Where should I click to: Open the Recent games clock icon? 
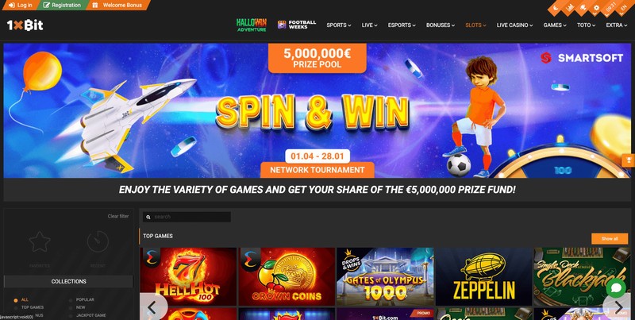click(x=98, y=242)
